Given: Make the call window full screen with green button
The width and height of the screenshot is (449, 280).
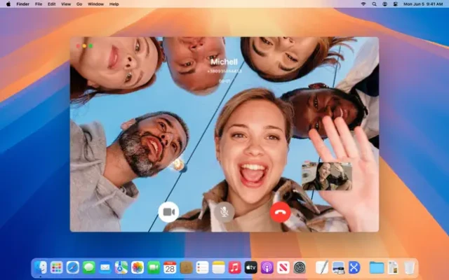Looking at the screenshot, I should [x=91, y=45].
